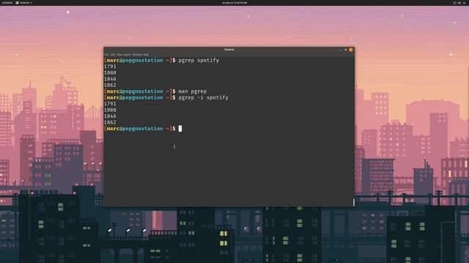Click '1862' above the last prompt
The image size is (469, 263).
[110, 123]
